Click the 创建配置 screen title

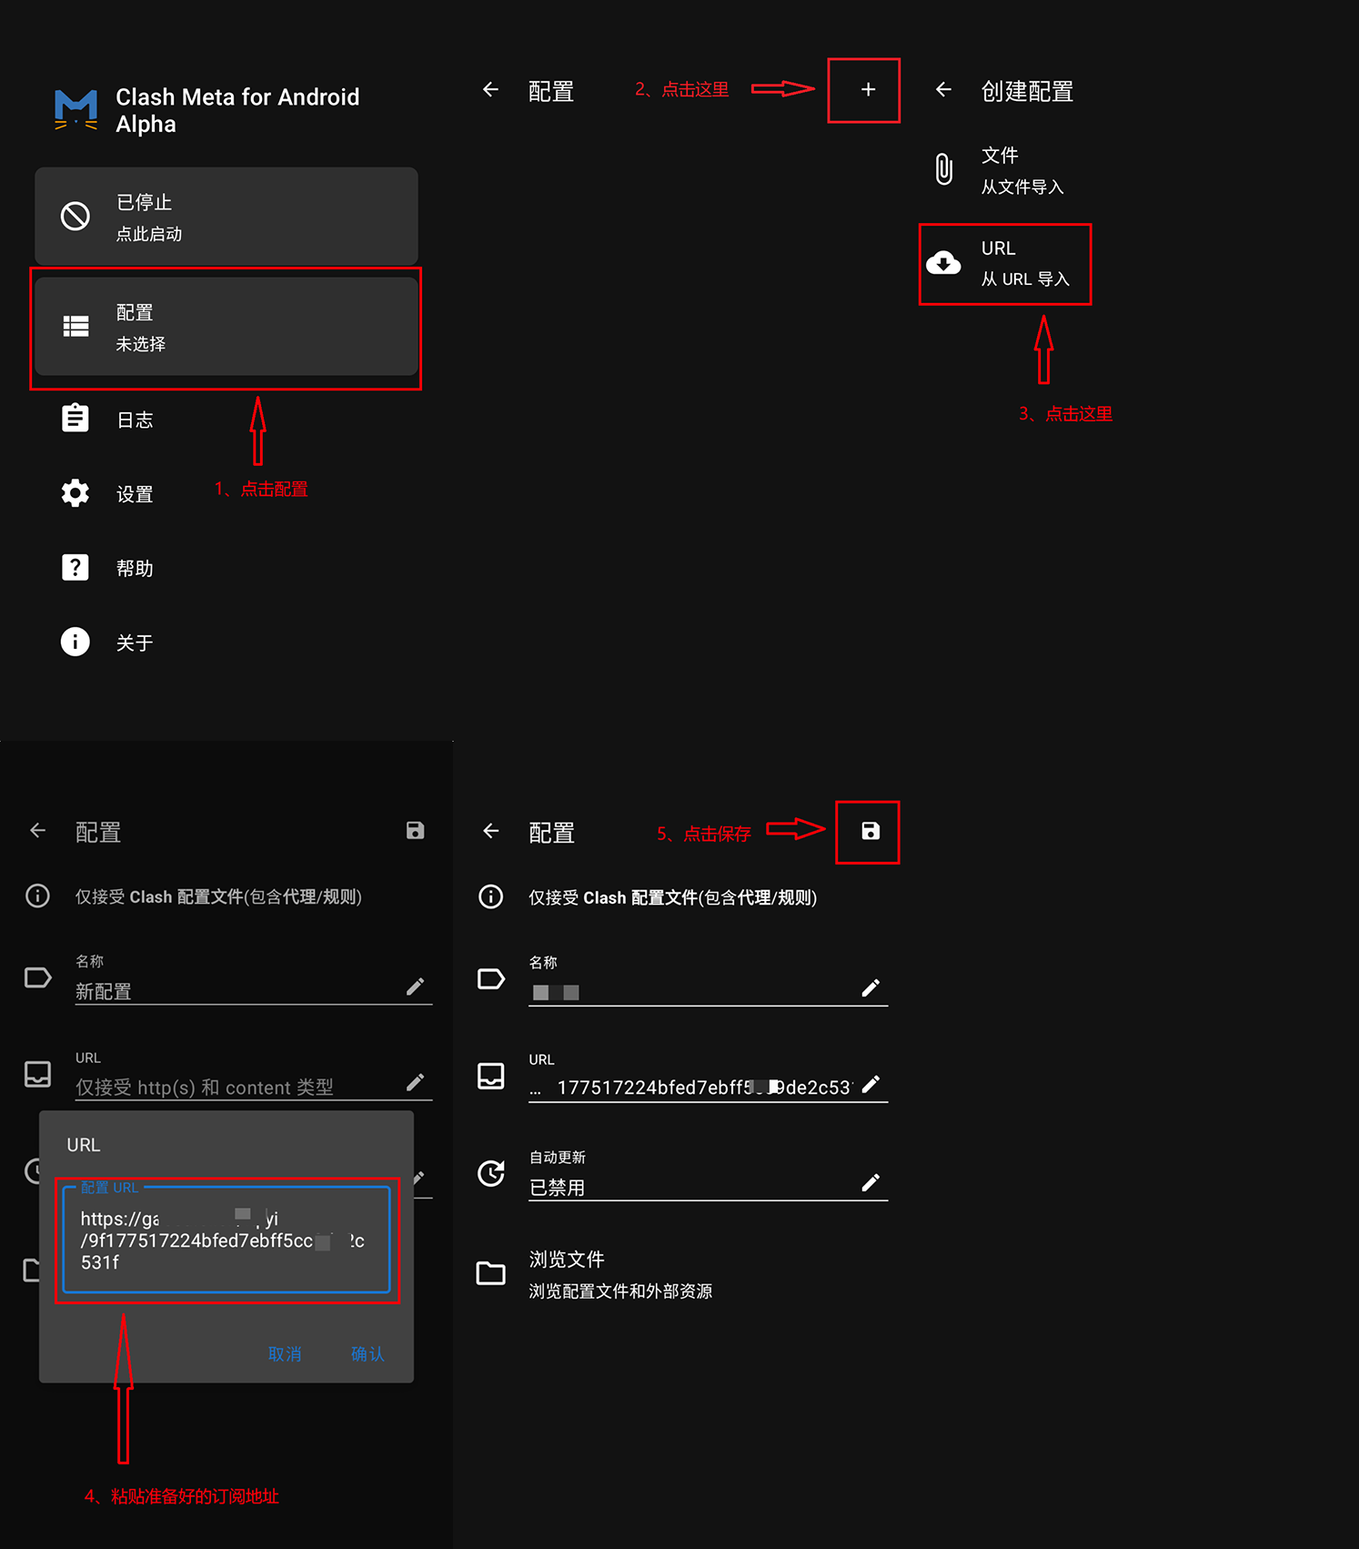tap(1027, 91)
